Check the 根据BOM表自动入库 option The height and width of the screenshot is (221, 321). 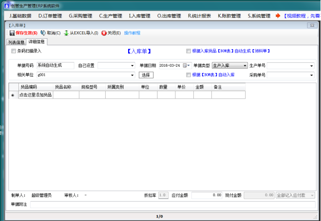(188, 75)
